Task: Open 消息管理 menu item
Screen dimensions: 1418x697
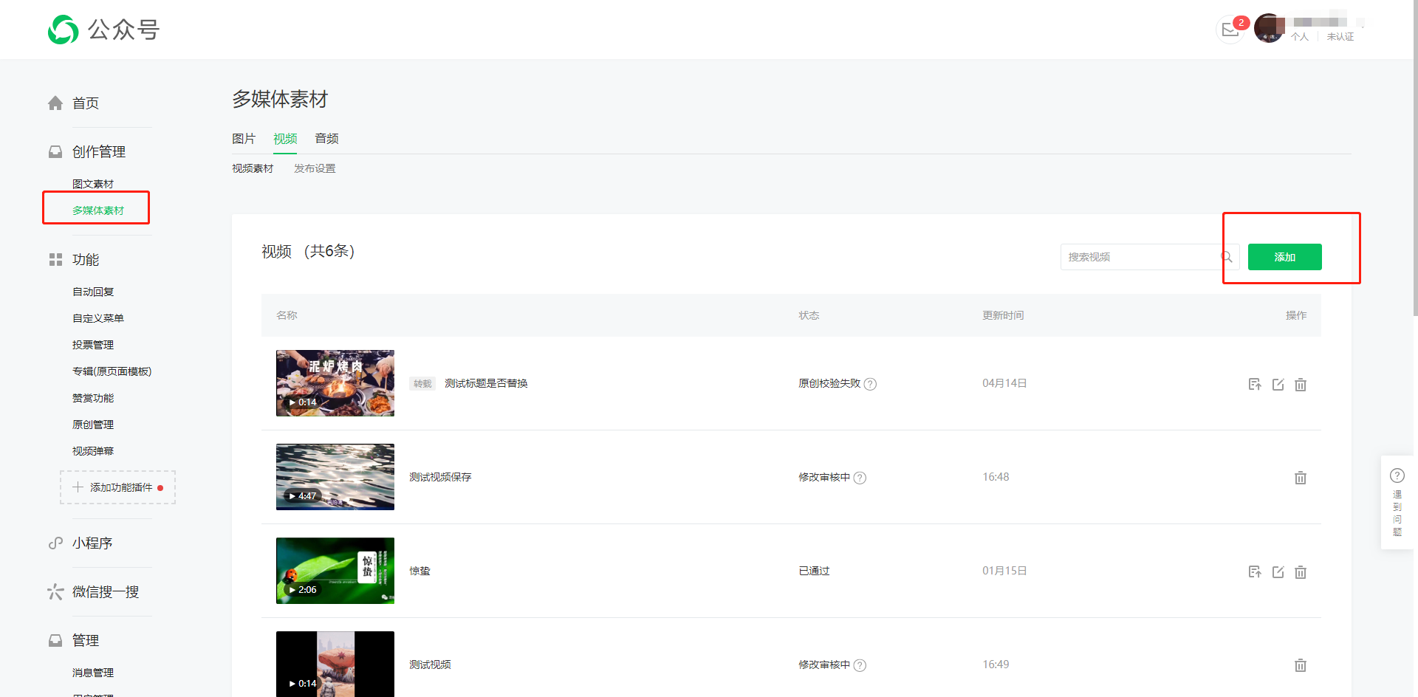Action: tap(93, 673)
